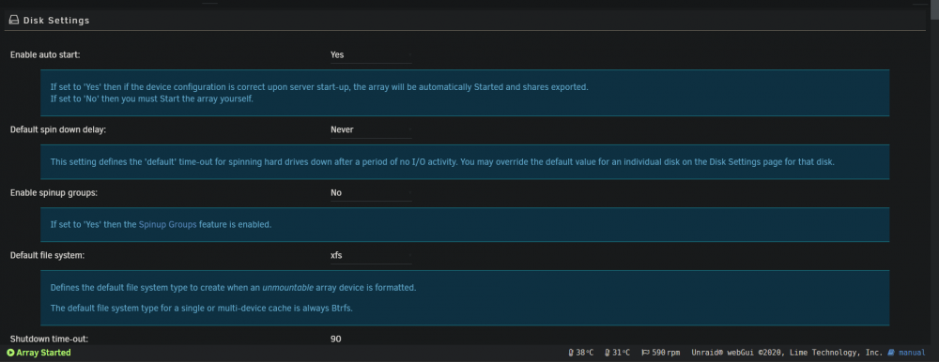Toggle help for Enable spinup groups label
939x362 pixels.
pyautogui.click(x=54, y=192)
